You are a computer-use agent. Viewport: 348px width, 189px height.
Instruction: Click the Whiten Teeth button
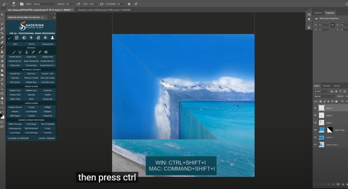click(x=15, y=99)
